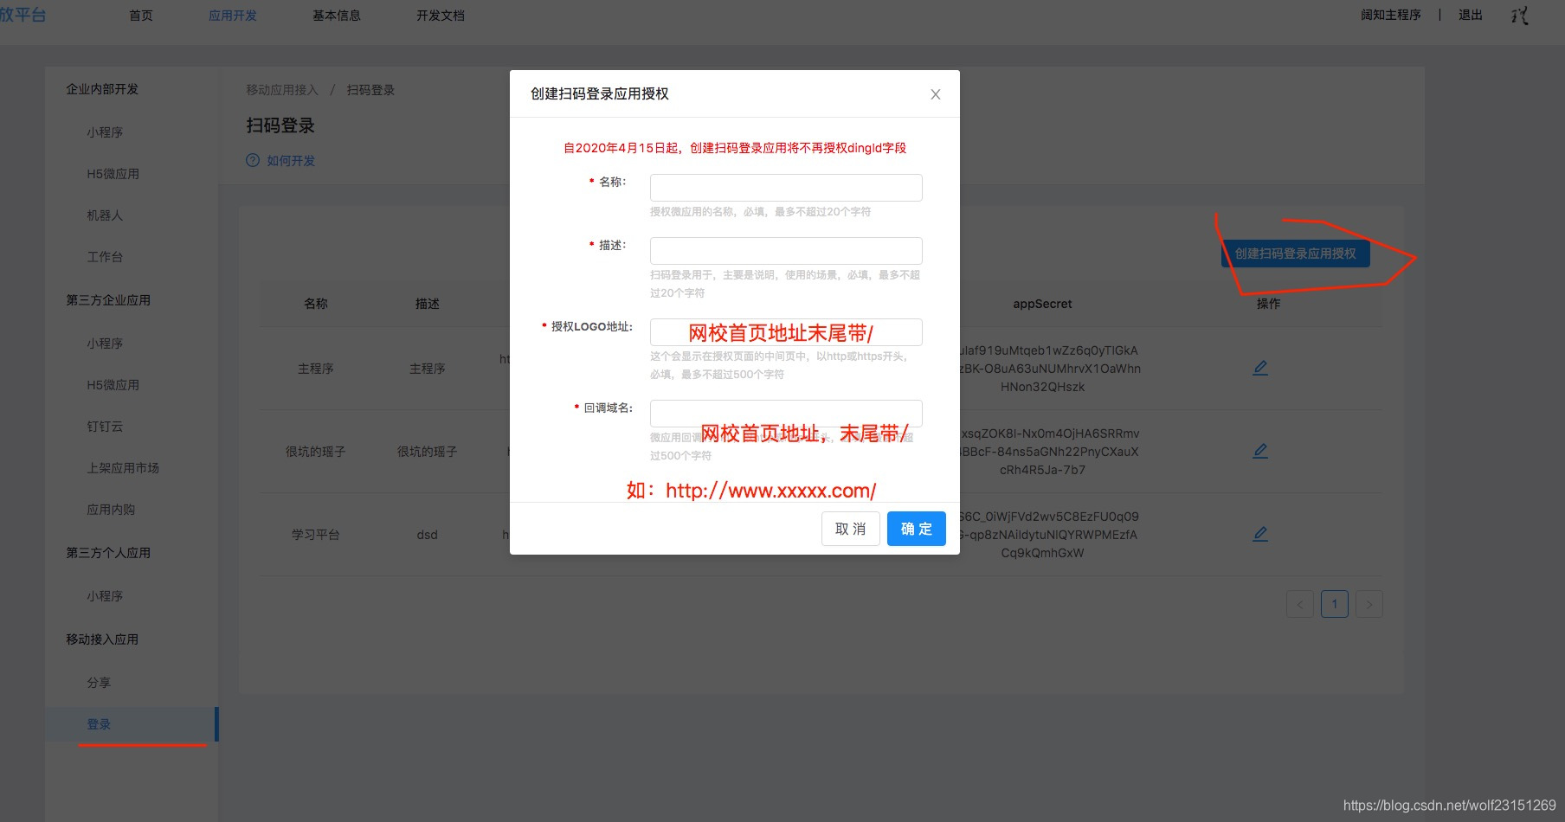Click the 退出 logout link

1471,15
